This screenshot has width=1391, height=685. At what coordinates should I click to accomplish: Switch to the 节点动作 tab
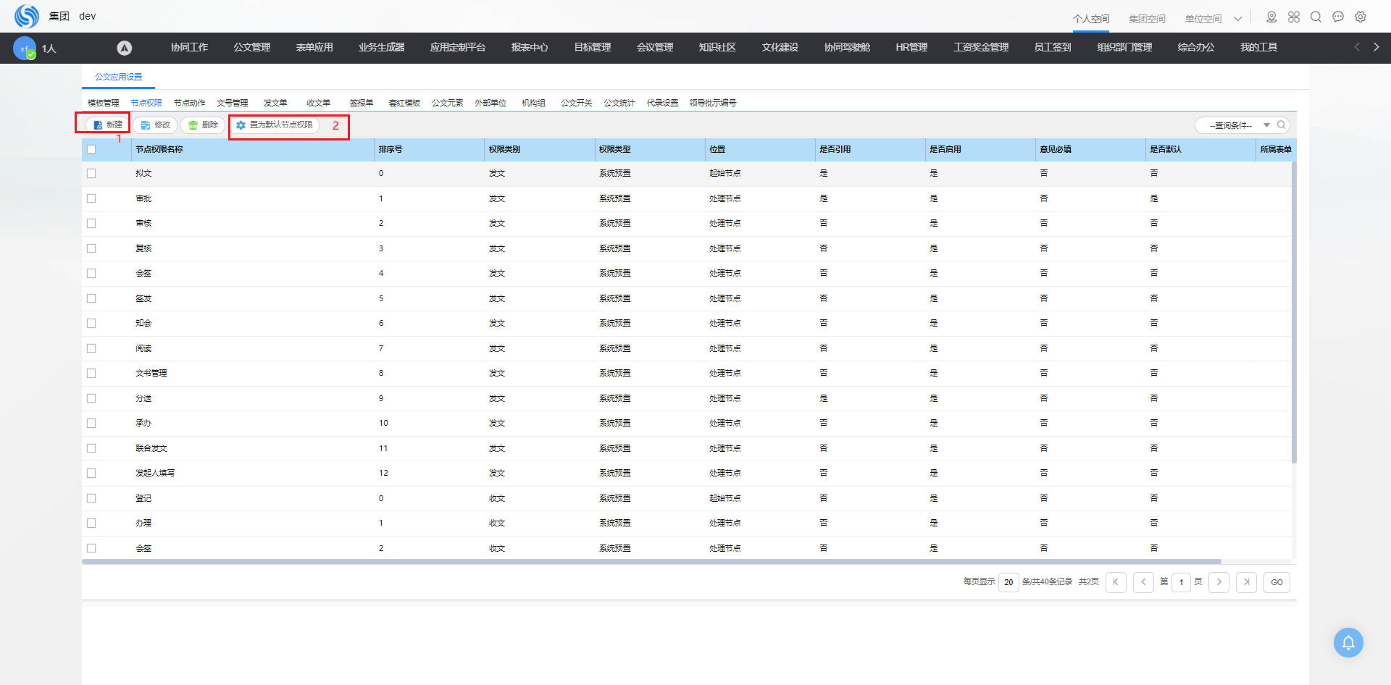(x=189, y=103)
